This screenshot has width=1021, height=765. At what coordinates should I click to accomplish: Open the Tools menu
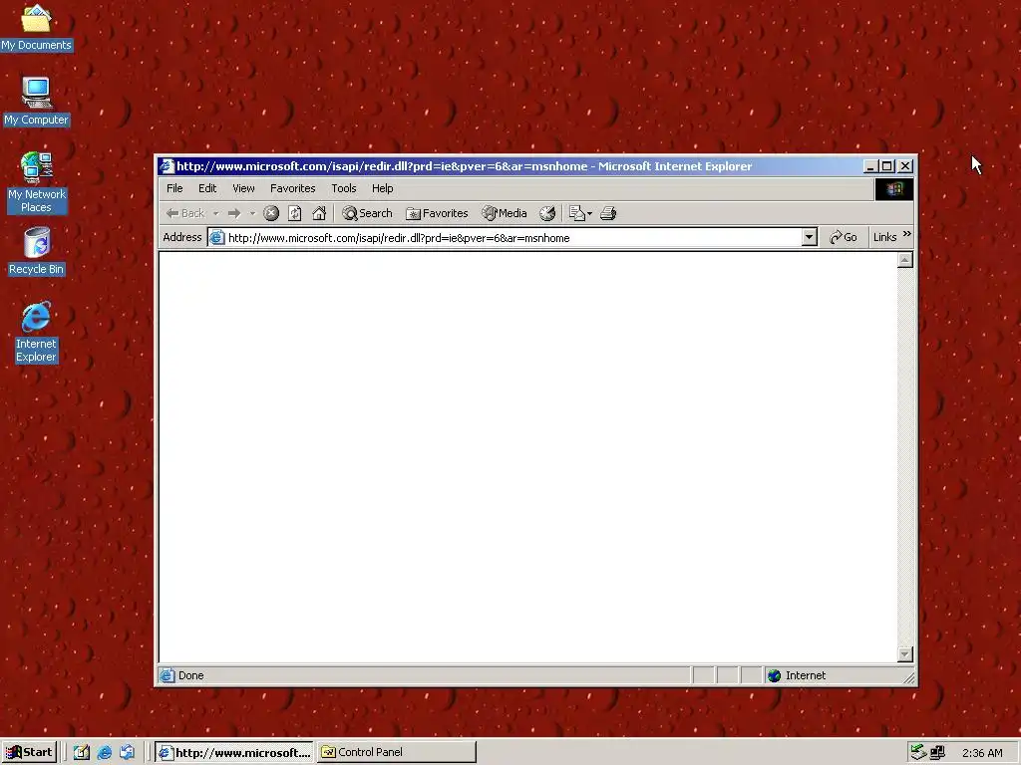[344, 188]
